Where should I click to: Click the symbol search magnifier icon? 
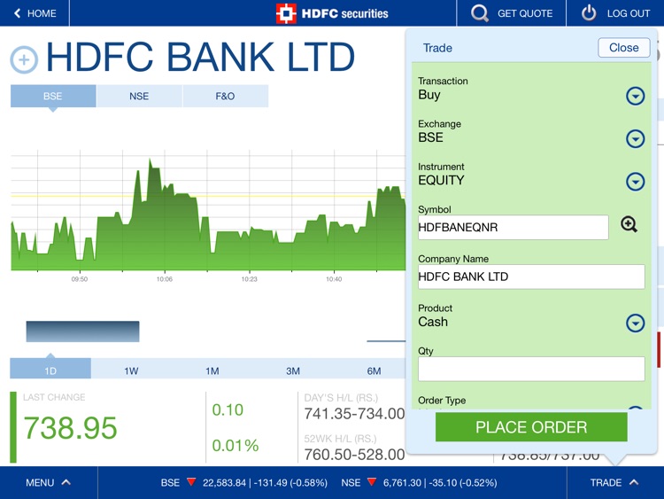pos(629,224)
